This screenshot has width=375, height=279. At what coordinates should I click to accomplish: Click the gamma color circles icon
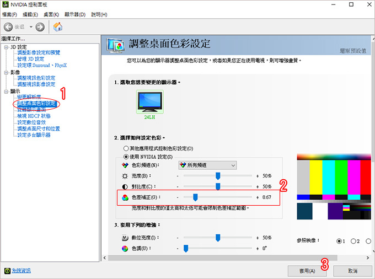tap(125, 197)
